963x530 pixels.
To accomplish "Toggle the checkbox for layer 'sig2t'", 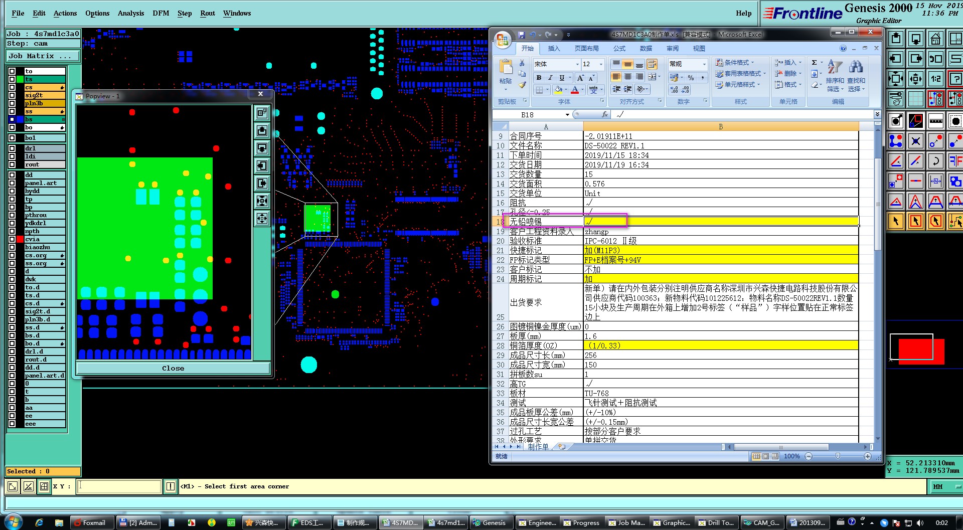I will (x=12, y=95).
